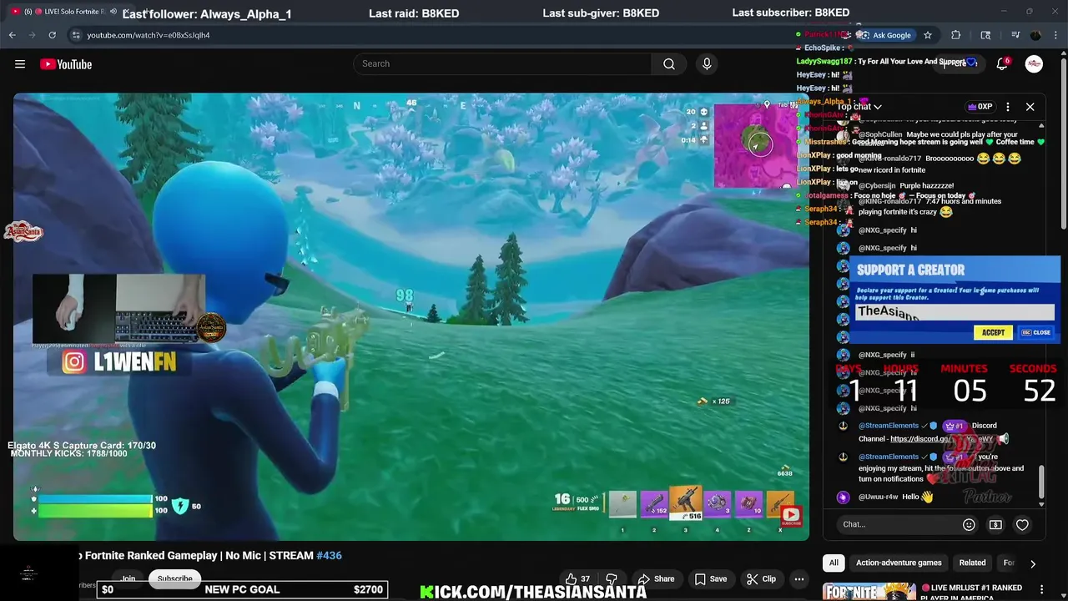Close the live chat panel
Viewport: 1068px width, 601px height.
click(x=1030, y=107)
